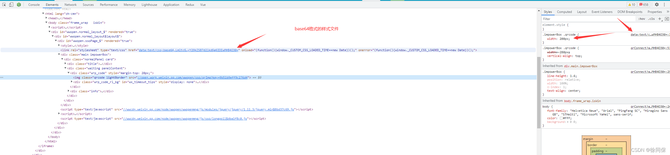Open the jquery.min script src link
Screen dimensions: 670x155
tap(208, 109)
